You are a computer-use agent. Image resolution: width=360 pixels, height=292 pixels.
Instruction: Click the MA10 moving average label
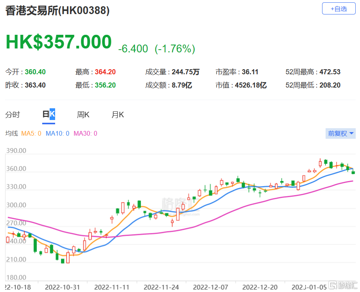[x=57, y=133]
